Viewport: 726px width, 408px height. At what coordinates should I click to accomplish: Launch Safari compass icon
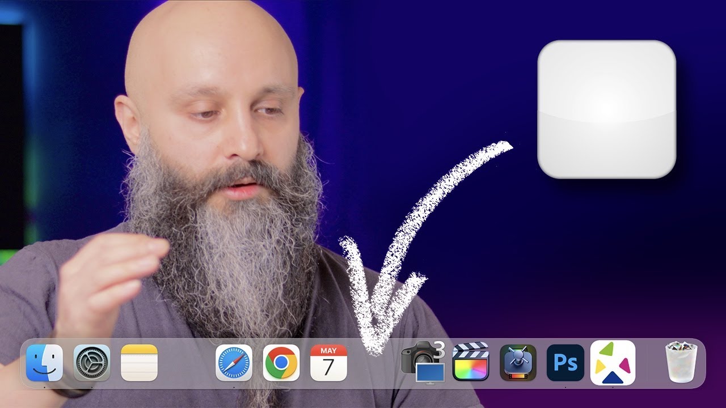point(234,363)
